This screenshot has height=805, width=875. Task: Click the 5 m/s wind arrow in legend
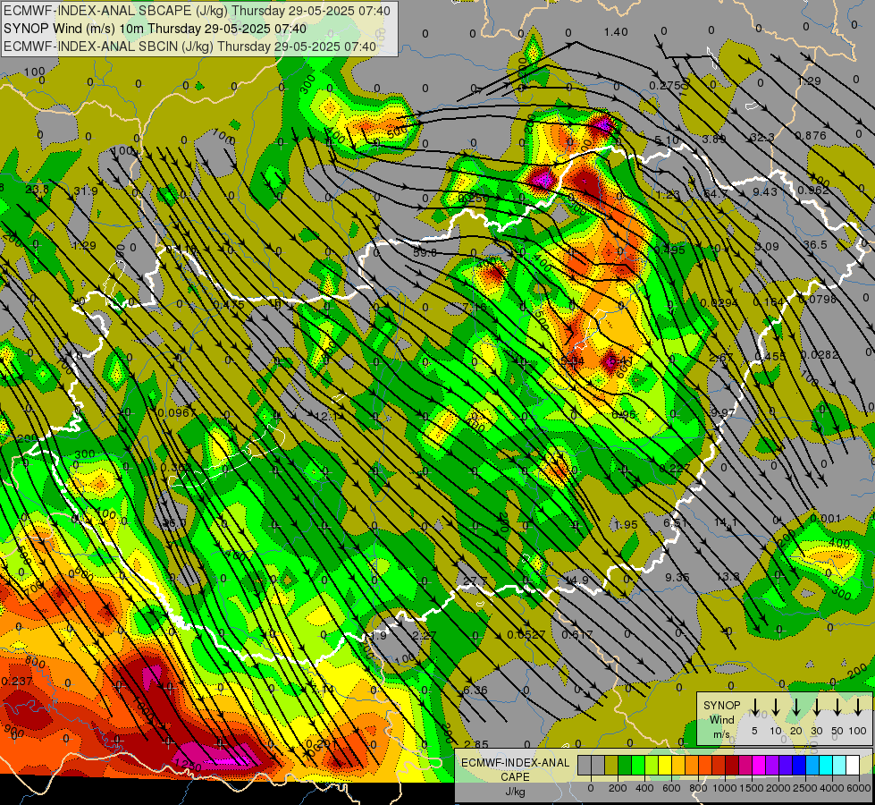754,708
